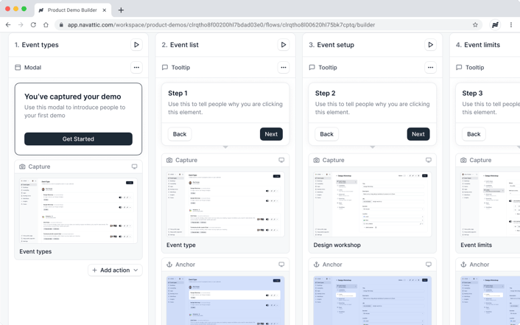Click desktop monitor icon on Event types capture
The width and height of the screenshot is (520, 325).
(x=134, y=167)
